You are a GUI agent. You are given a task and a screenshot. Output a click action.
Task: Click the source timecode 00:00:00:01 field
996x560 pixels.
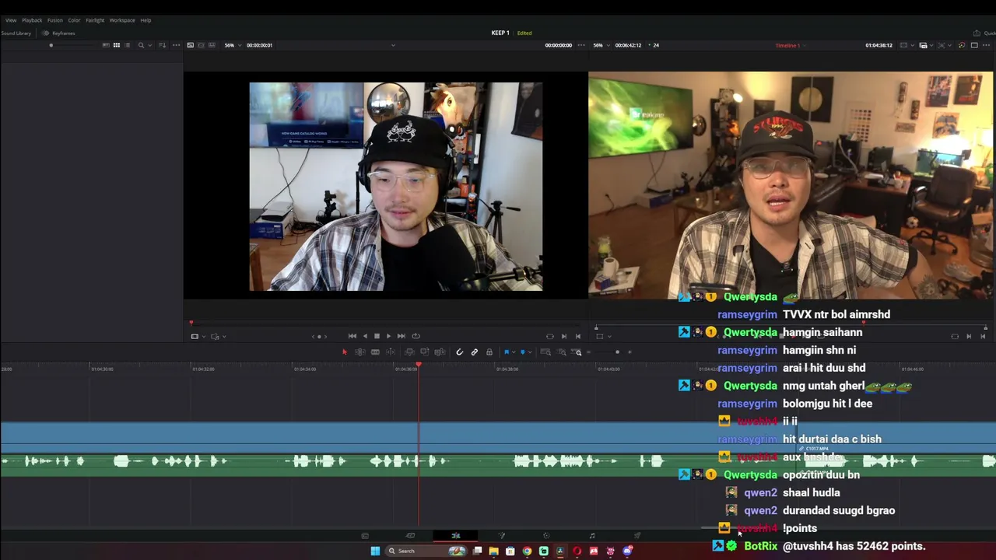(259, 45)
